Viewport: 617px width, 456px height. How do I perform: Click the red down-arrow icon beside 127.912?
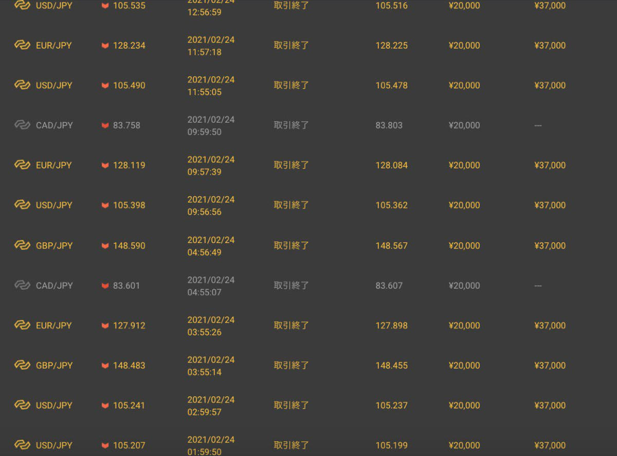click(x=105, y=326)
